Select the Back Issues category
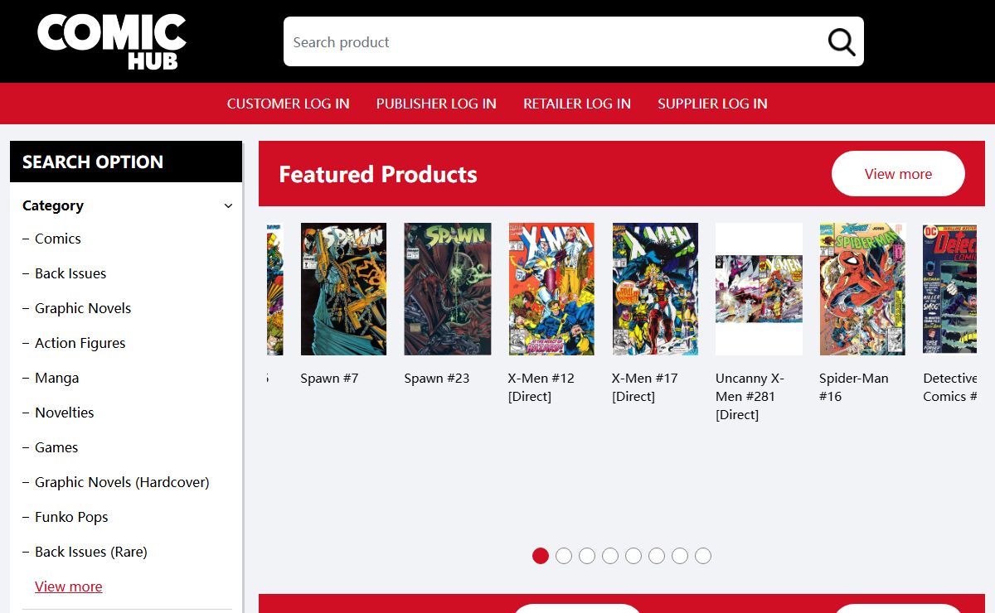 tap(70, 273)
